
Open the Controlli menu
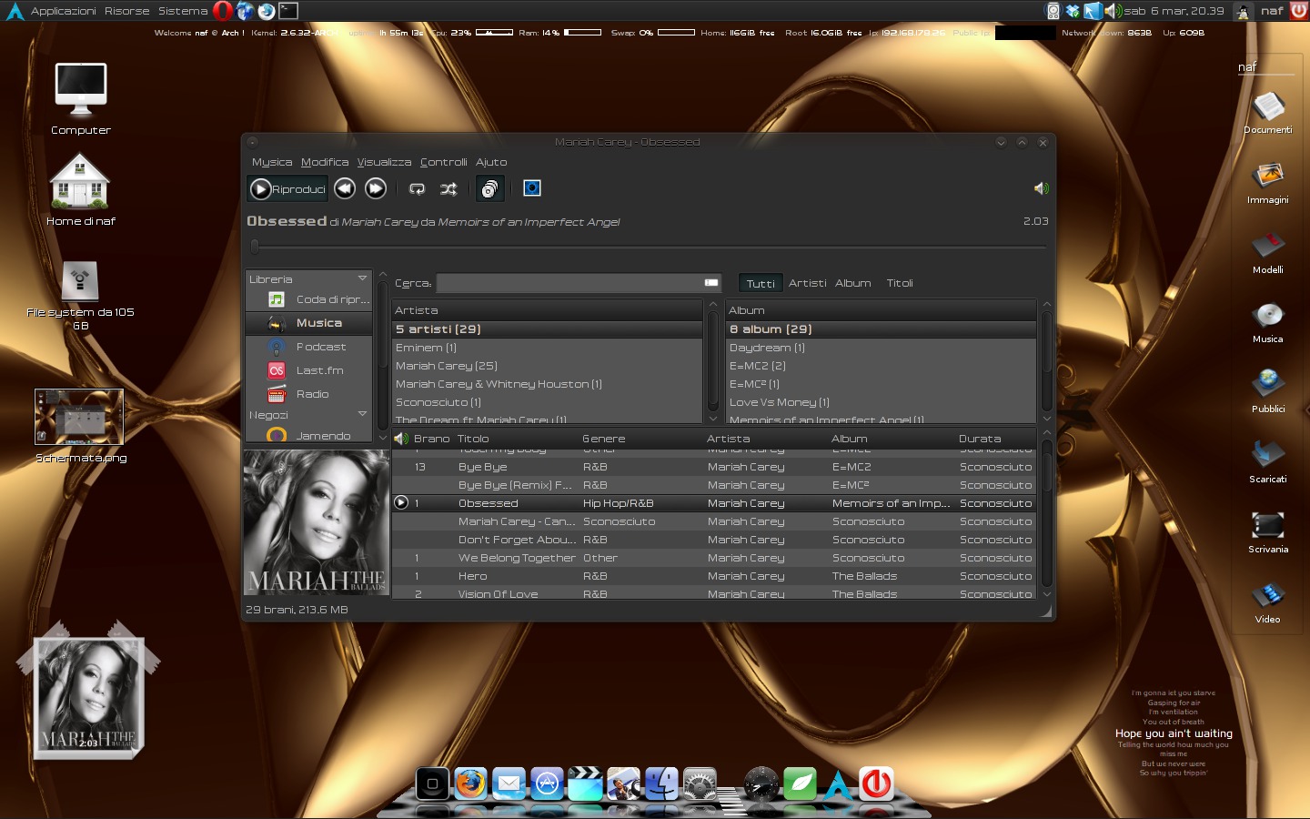click(x=444, y=162)
